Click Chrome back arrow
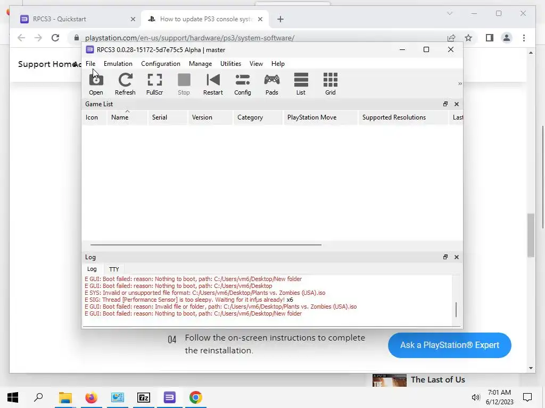 [21, 38]
